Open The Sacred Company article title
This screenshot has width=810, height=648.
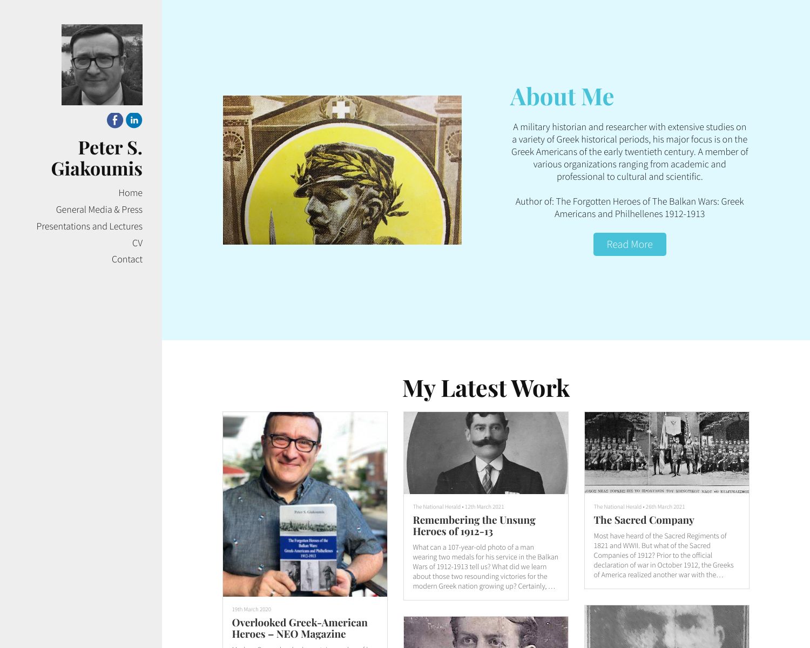click(644, 520)
